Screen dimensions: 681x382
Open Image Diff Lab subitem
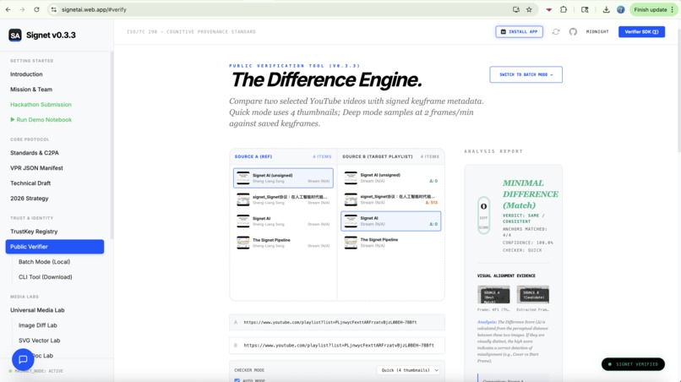(x=38, y=325)
